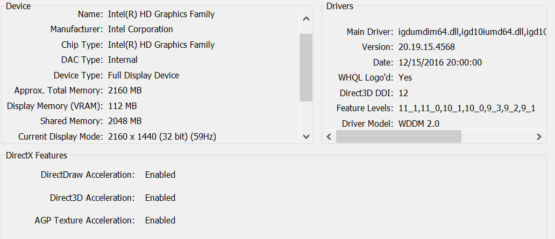The image size is (555, 239).
Task: Click the Drivers horizontal scrollbar thumb
Action: 399,136
